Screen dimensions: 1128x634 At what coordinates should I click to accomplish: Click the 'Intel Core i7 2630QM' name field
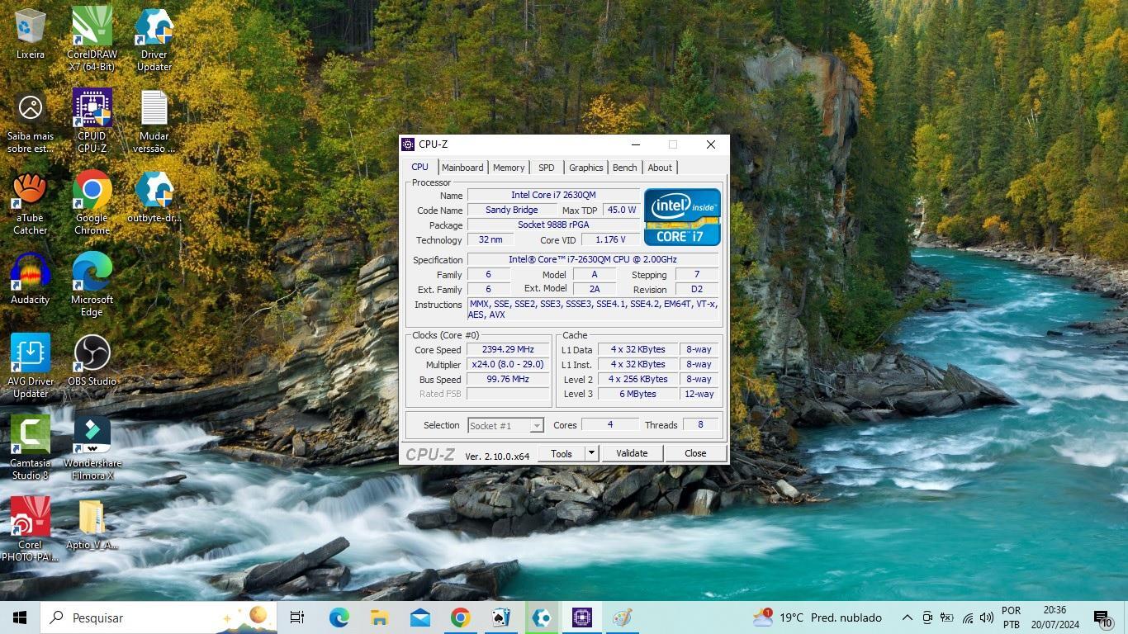553,195
